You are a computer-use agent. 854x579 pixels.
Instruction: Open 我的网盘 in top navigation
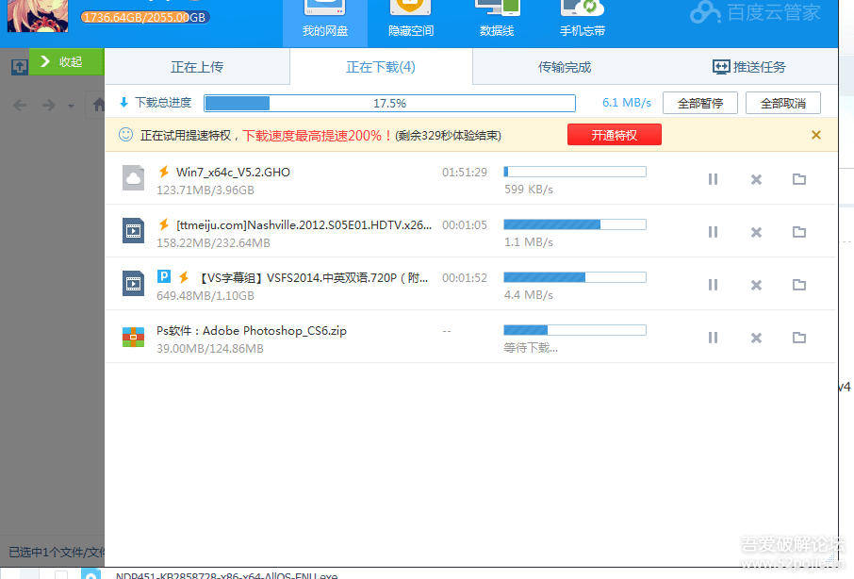click(325, 24)
